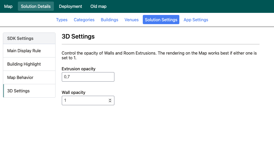
Task: Switch to the Types tab
Action: 62,20
